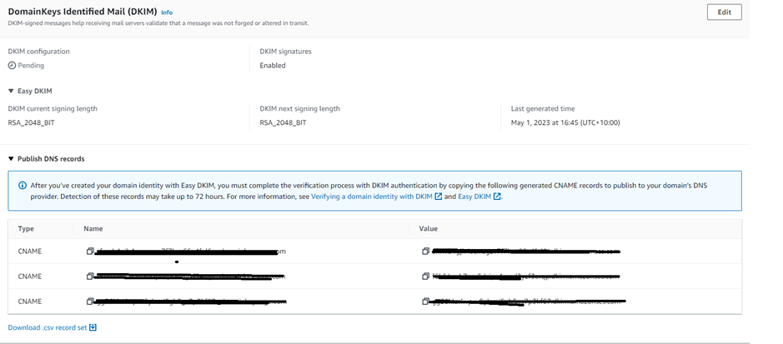Click the download icon after csv record set
Image resolution: width=783 pixels, height=344 pixels.
tap(93, 327)
